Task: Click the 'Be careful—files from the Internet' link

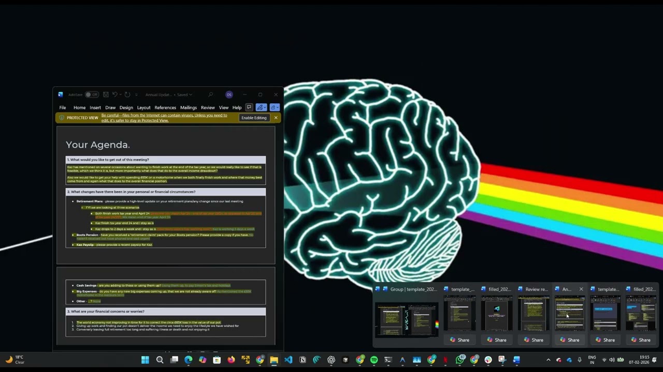Action: click(x=164, y=118)
